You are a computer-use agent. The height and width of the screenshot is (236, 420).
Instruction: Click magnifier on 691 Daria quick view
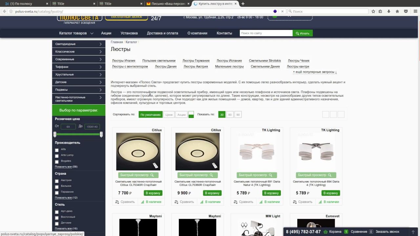pos(270,175)
